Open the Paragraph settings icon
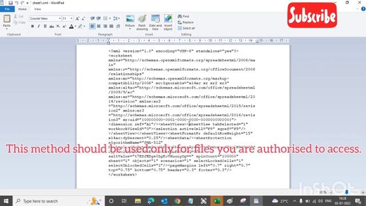This screenshot has height=206, width=366. (x=118, y=26)
